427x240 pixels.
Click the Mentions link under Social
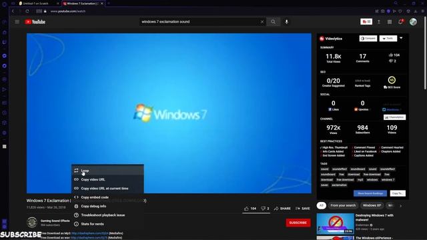pos(392,109)
